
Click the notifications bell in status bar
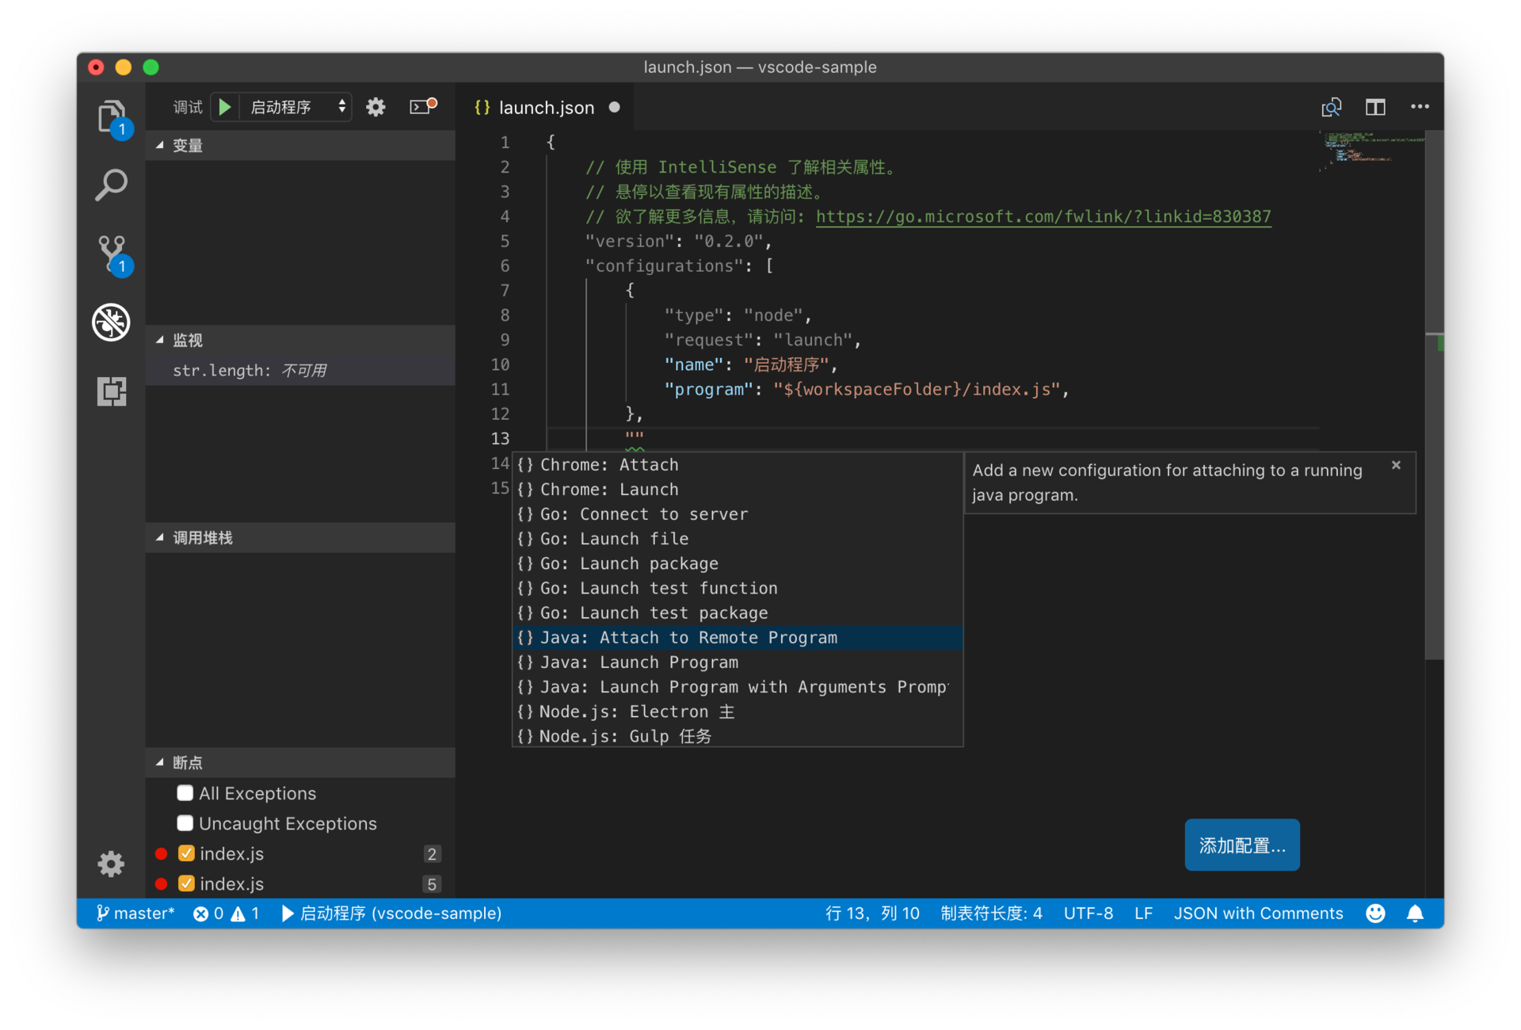click(1415, 914)
